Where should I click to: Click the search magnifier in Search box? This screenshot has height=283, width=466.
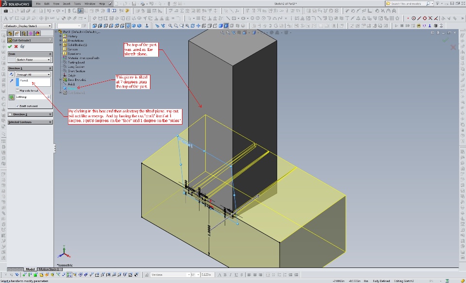click(428, 3)
